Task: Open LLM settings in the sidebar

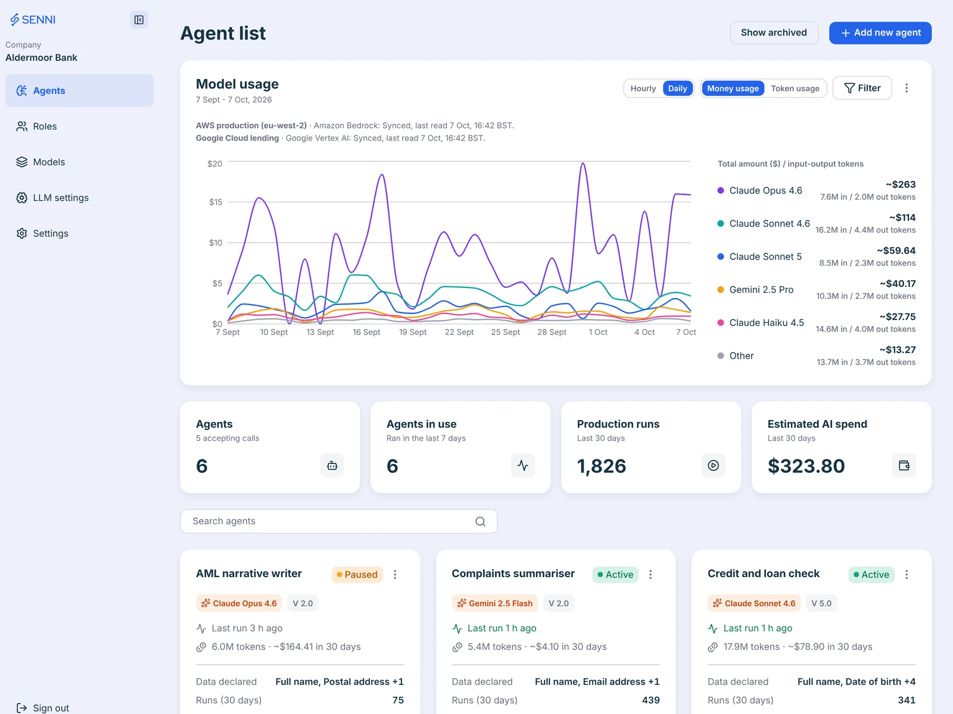Action: pyautogui.click(x=79, y=198)
